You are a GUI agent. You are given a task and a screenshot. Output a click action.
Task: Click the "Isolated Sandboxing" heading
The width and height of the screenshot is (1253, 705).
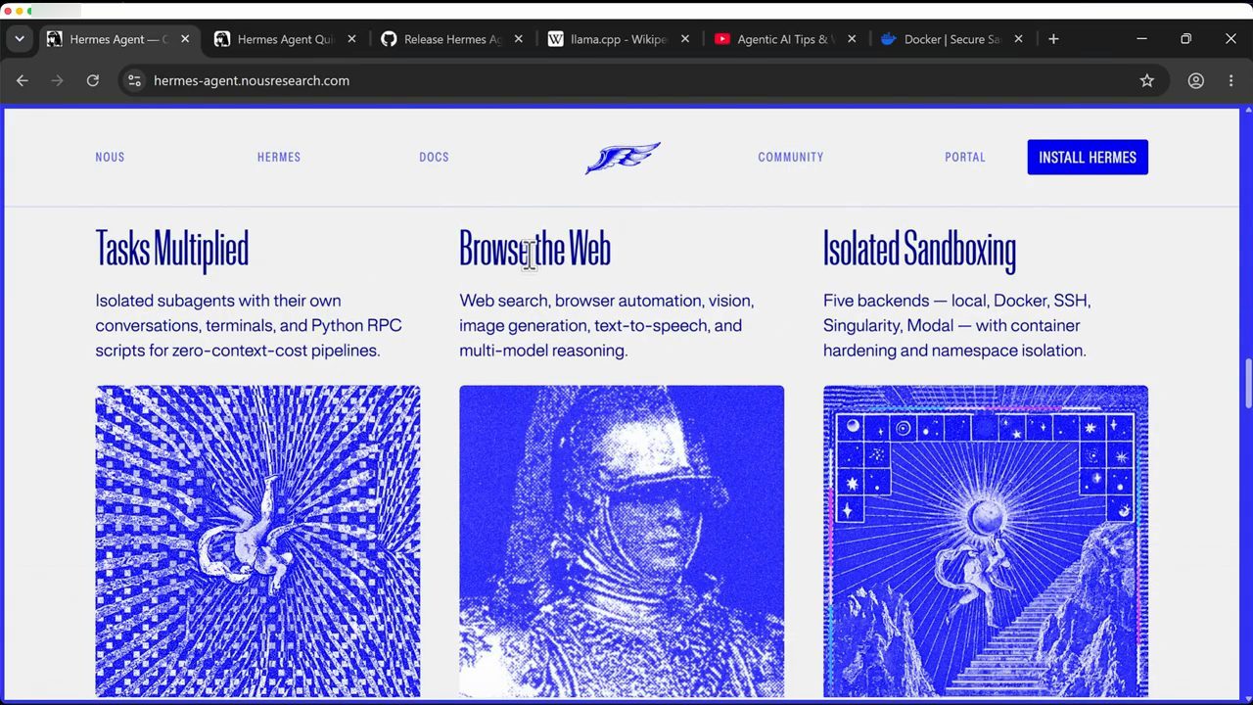click(x=919, y=250)
